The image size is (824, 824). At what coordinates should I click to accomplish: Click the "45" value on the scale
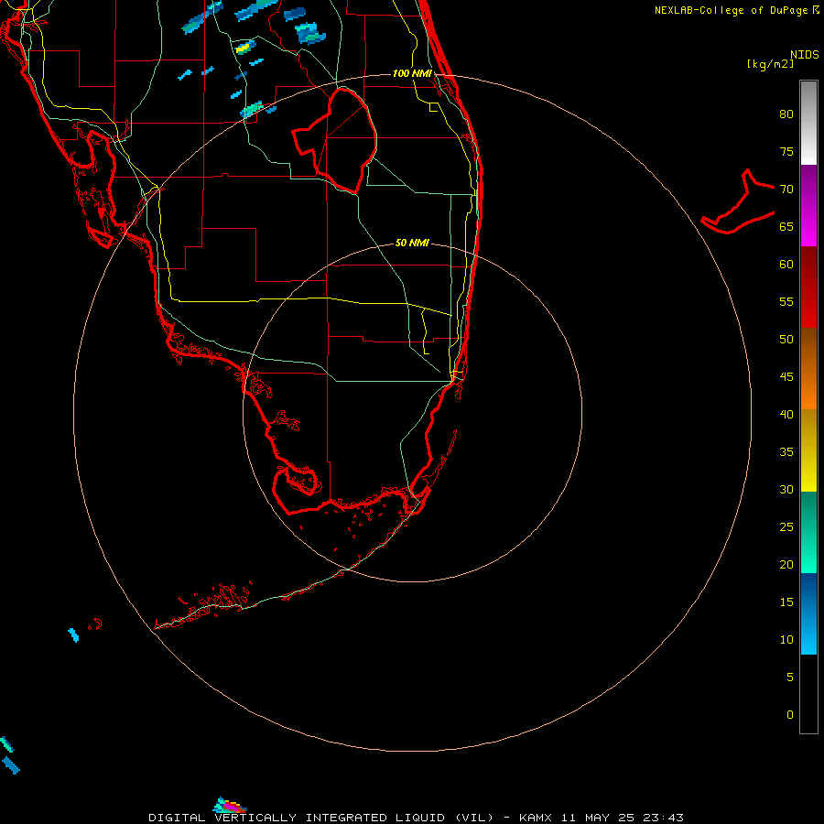click(786, 377)
